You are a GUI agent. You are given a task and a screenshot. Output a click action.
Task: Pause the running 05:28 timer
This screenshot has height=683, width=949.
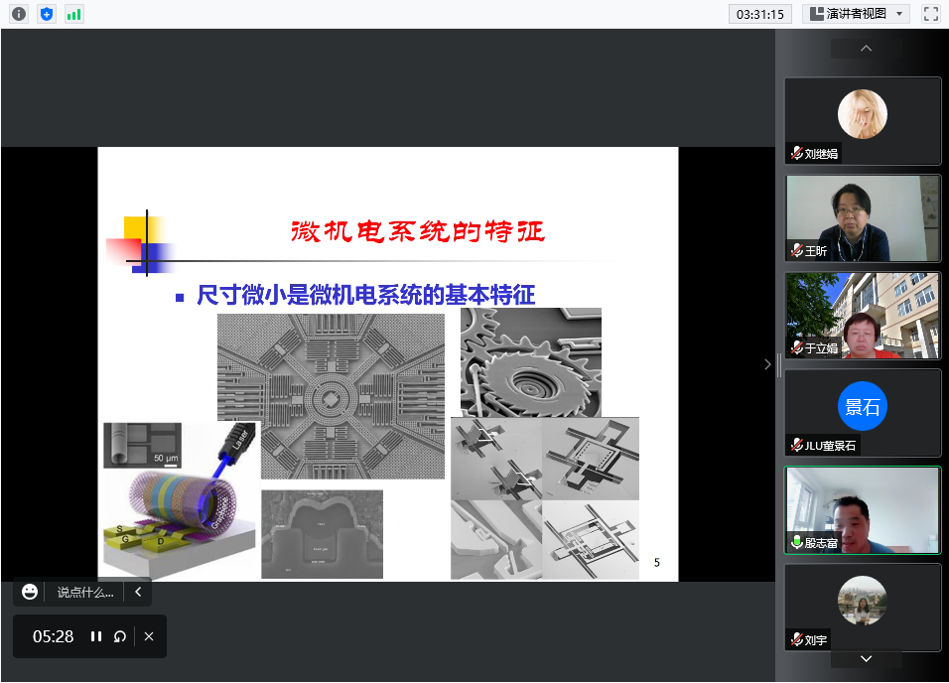pos(96,636)
